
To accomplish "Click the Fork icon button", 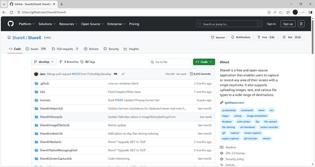I will tap(259, 37).
